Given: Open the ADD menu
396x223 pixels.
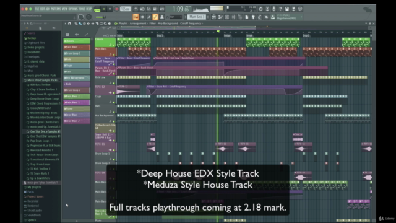Looking at the screenshot, I should [x=48, y=9].
